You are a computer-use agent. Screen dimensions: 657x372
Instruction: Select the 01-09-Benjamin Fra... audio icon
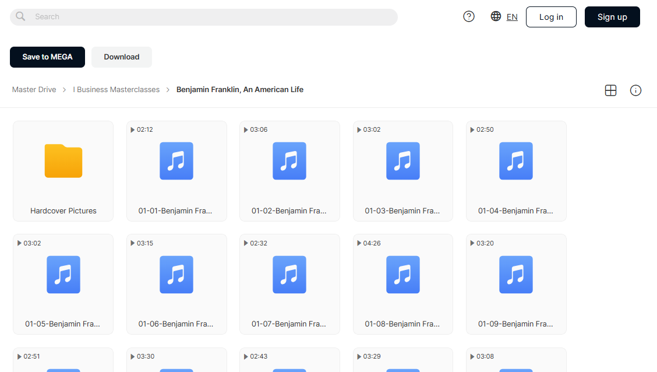pos(516,274)
